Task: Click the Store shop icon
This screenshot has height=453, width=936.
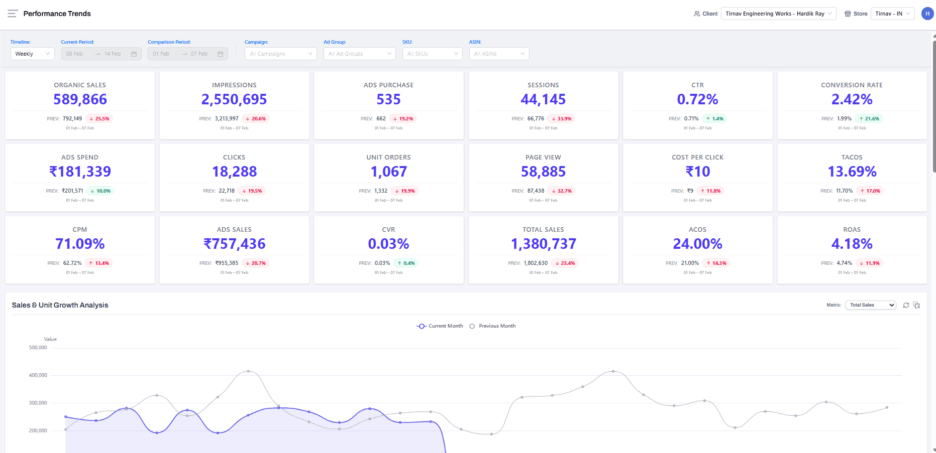Action: 848,14
